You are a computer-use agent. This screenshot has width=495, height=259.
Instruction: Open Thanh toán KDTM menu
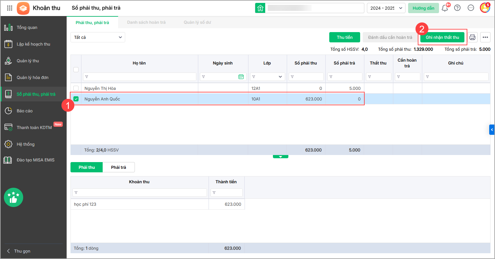pos(33,128)
